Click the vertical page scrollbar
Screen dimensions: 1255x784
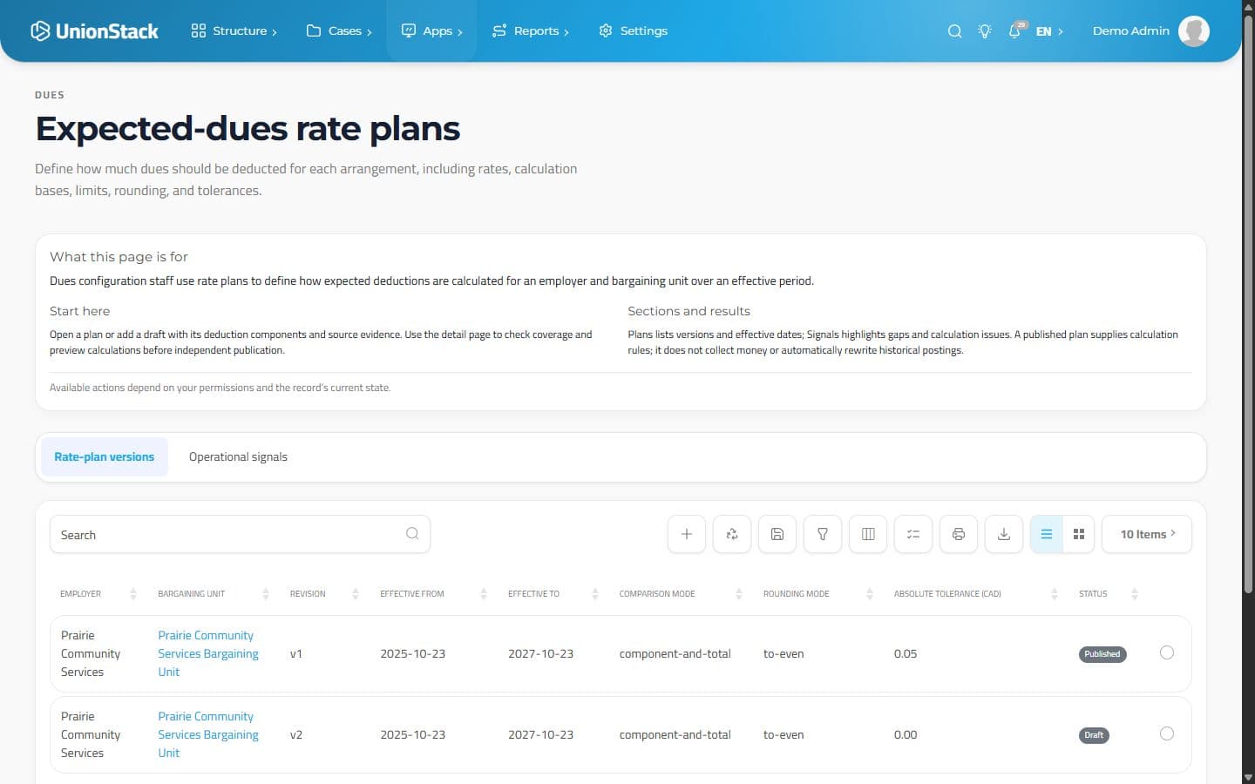1248,305
